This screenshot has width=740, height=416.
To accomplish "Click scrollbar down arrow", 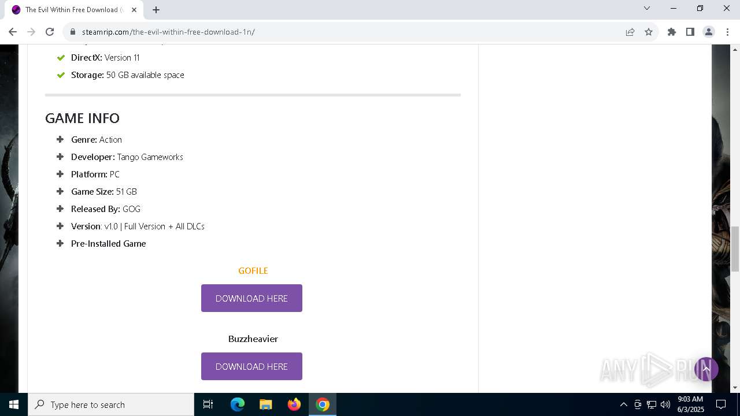I will [x=735, y=387].
